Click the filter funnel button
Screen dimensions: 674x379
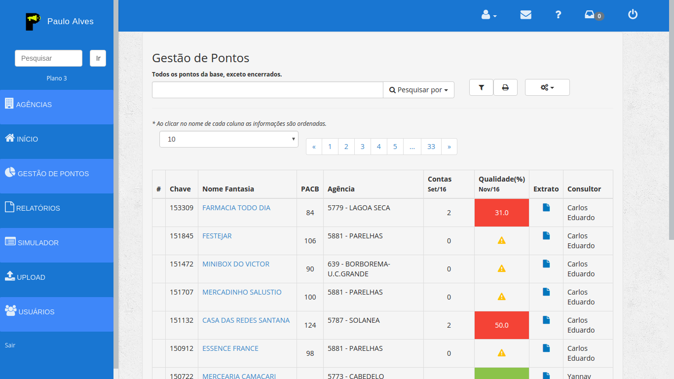pos(481,87)
